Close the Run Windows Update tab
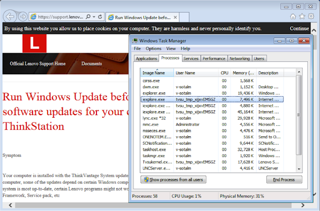 pyautogui.click(x=175, y=17)
